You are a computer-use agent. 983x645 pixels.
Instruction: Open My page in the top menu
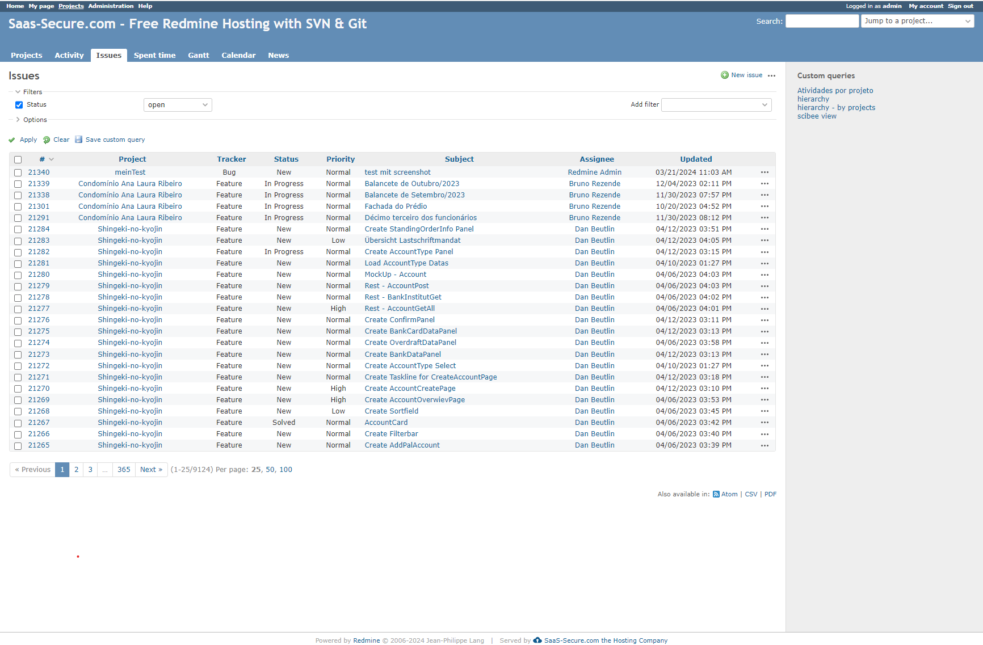(x=41, y=6)
